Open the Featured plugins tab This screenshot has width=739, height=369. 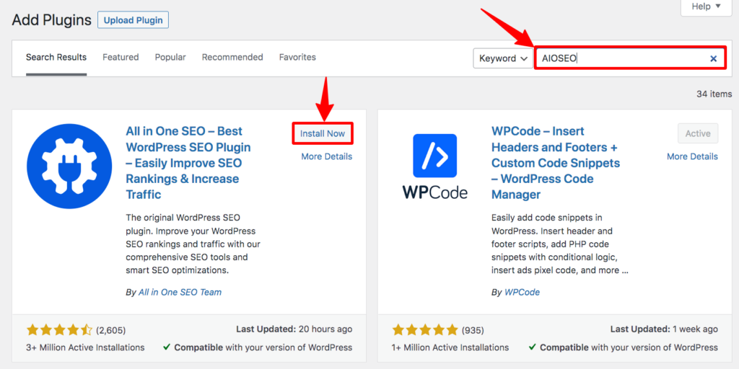[x=121, y=58]
